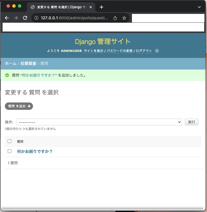Go back to the previous page

point(7,18)
